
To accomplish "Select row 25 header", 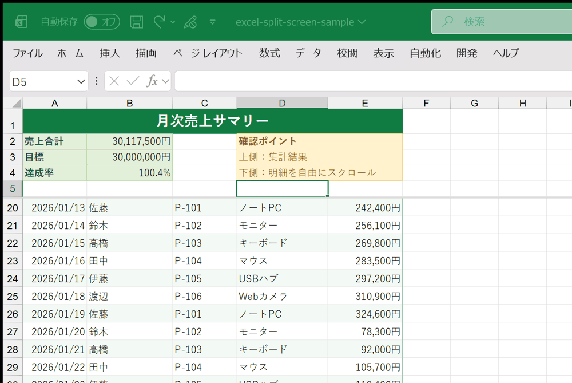I will [13, 297].
